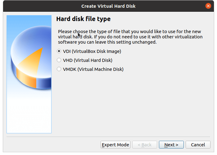The height and width of the screenshot is (155, 217).
Task: Select the VDI disk image radio button
Action: click(x=59, y=51)
